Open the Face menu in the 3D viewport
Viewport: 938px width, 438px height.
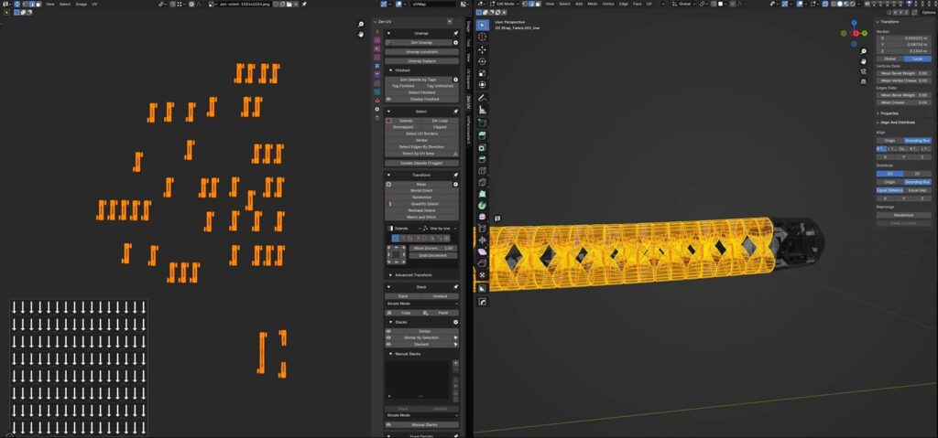click(x=638, y=5)
